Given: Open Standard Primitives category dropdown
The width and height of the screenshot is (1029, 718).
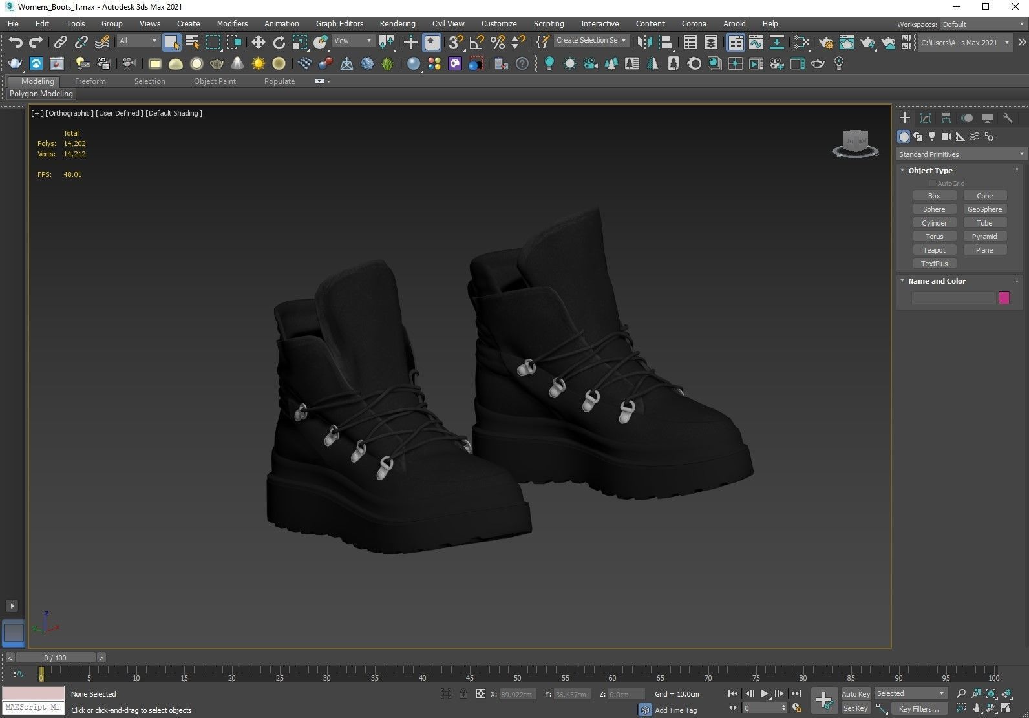Looking at the screenshot, I should point(960,154).
